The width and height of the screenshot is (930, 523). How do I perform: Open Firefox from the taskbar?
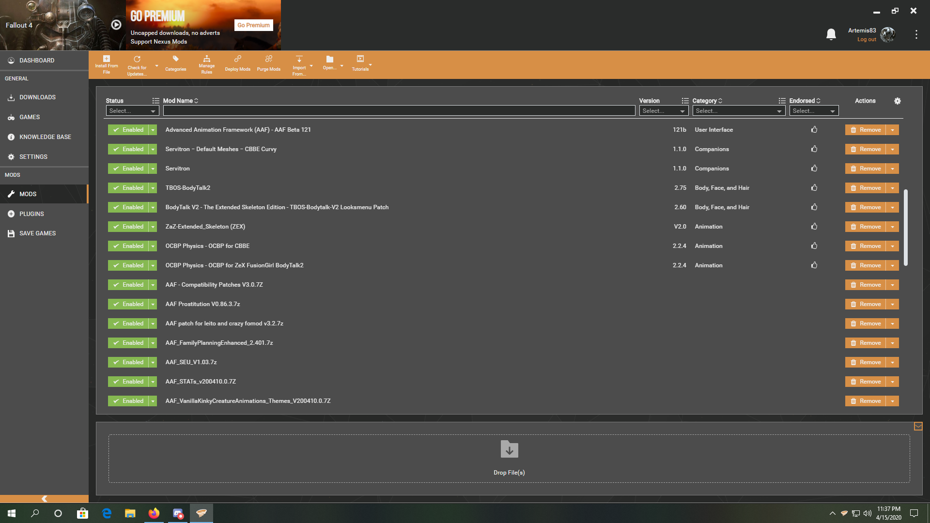[x=154, y=513]
